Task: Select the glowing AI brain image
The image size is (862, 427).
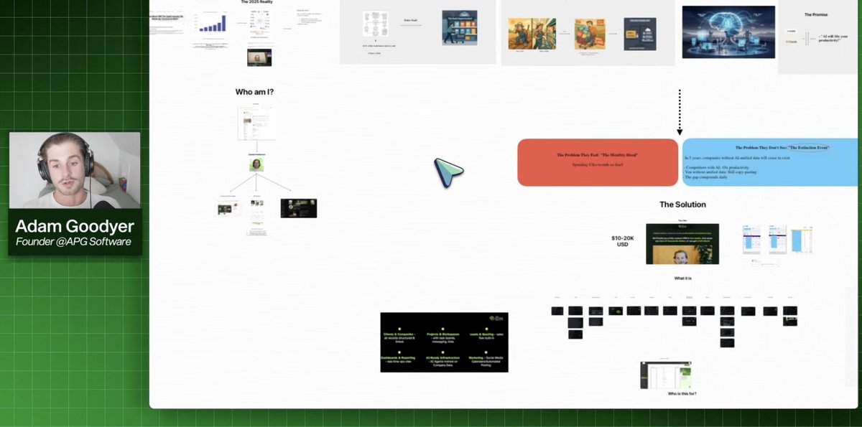Action: point(728,32)
